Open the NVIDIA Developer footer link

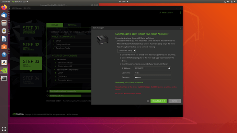pos(72,114)
